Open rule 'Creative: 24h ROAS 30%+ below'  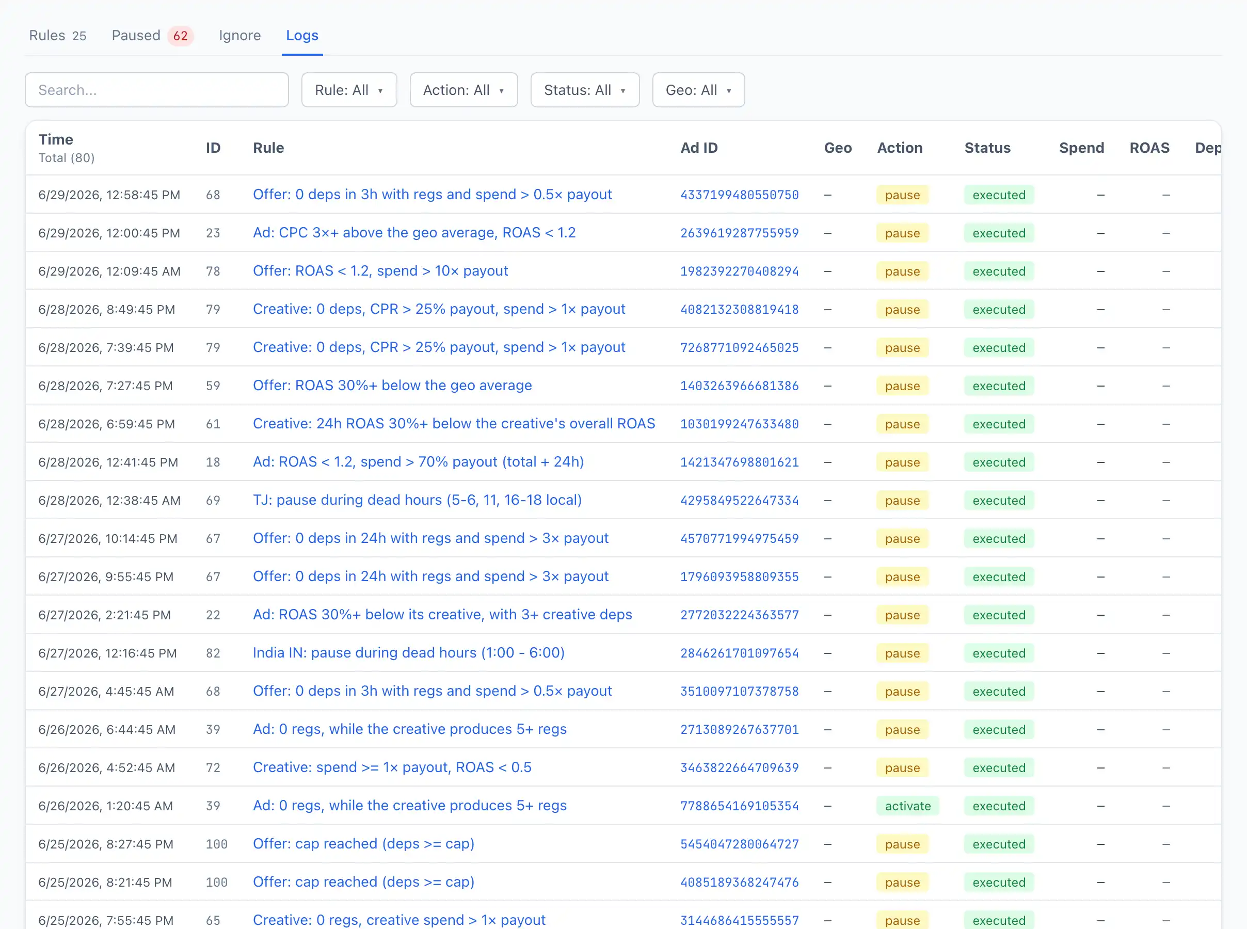(454, 424)
